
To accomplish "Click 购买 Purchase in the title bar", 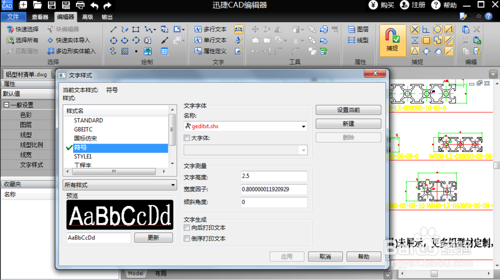I will pos(381,5).
